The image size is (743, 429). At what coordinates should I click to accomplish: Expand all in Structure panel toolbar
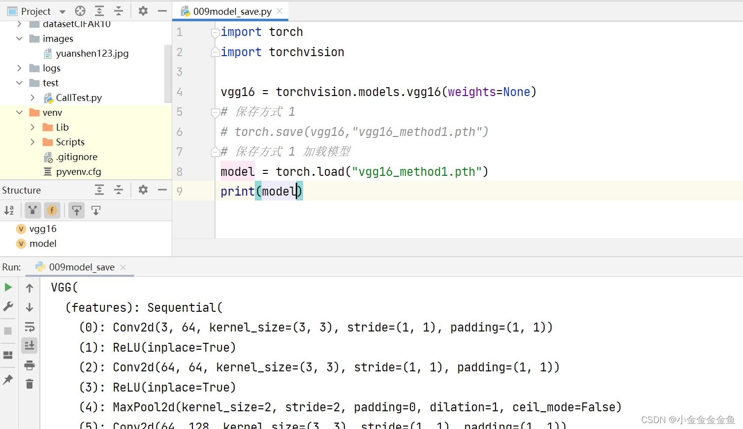click(99, 190)
